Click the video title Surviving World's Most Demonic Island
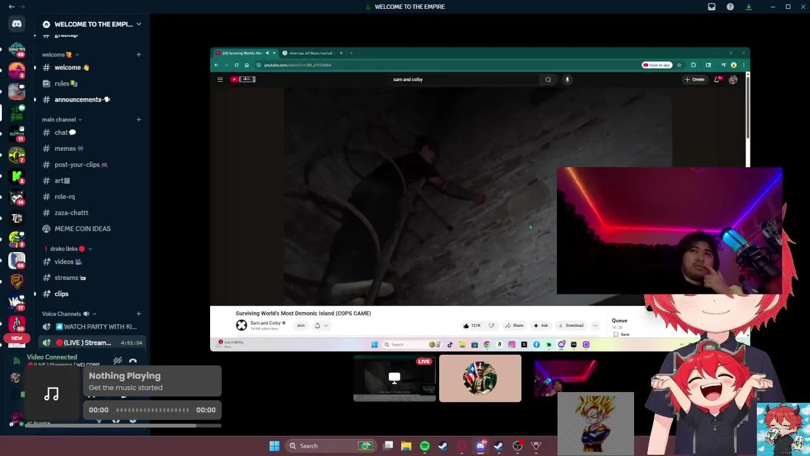The width and height of the screenshot is (810, 456). coord(303,313)
